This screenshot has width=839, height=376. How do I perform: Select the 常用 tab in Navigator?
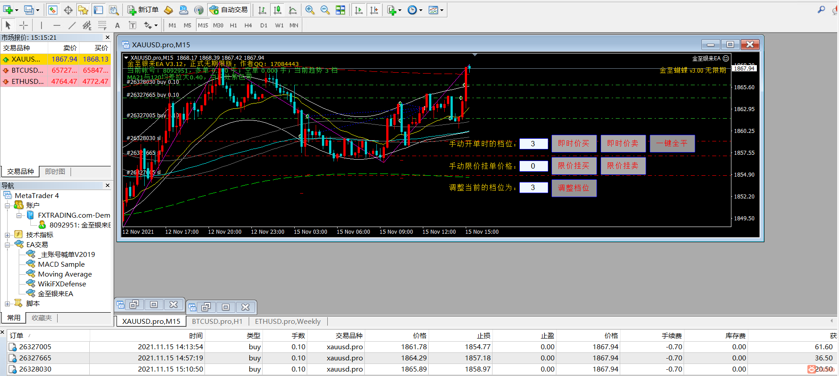click(x=13, y=318)
